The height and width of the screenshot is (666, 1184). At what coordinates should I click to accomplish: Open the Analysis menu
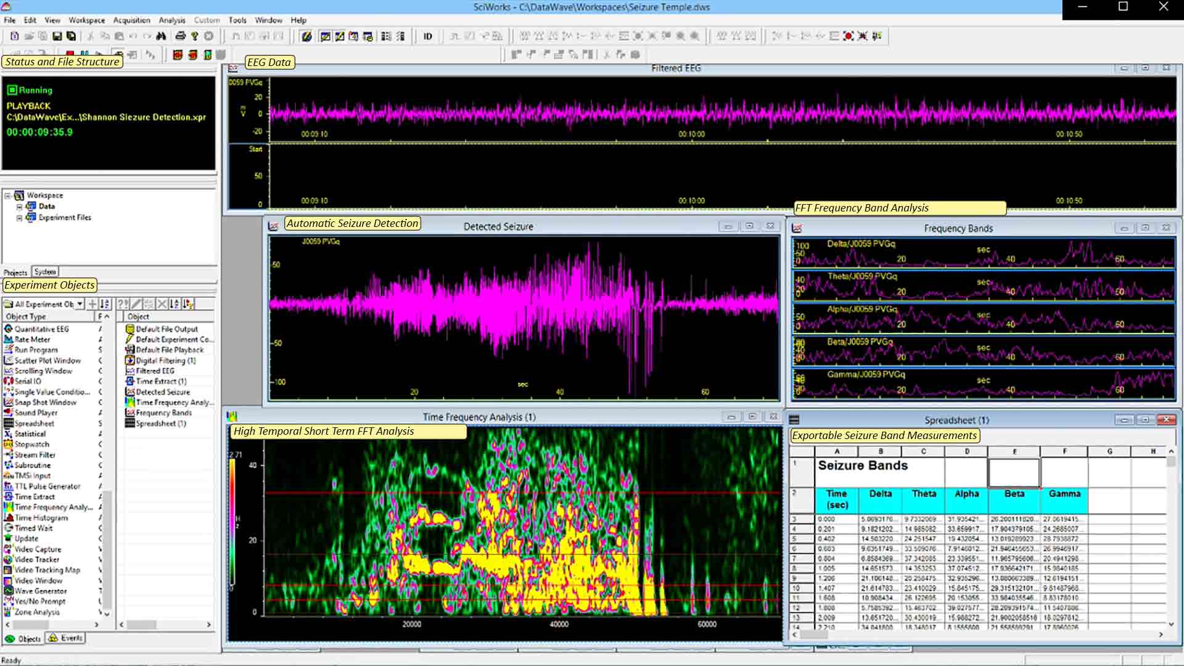172,20
